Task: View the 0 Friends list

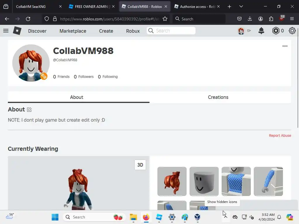Action: (x=61, y=77)
